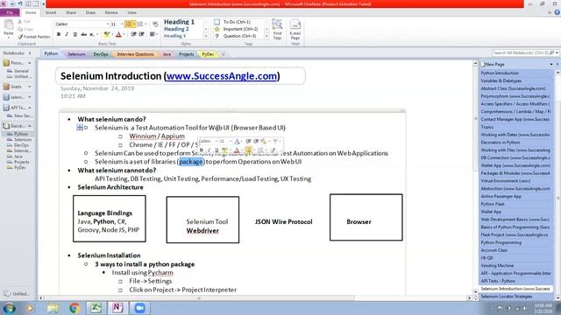Screen dimensions: 561x315
Task: Switch to the Insert ribbon tab
Action: click(x=51, y=12)
